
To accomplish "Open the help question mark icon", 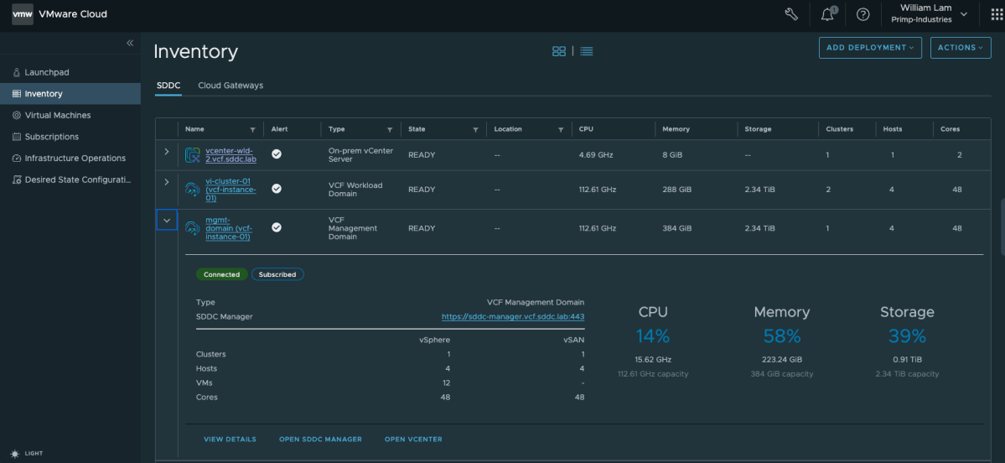I will click(x=863, y=15).
